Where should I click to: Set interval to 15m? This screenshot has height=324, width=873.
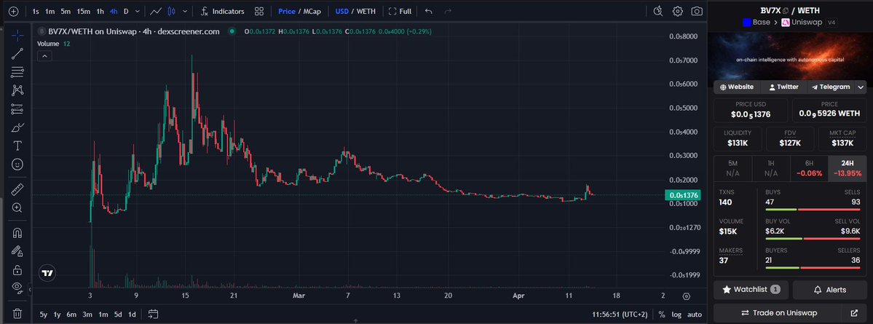click(x=84, y=11)
